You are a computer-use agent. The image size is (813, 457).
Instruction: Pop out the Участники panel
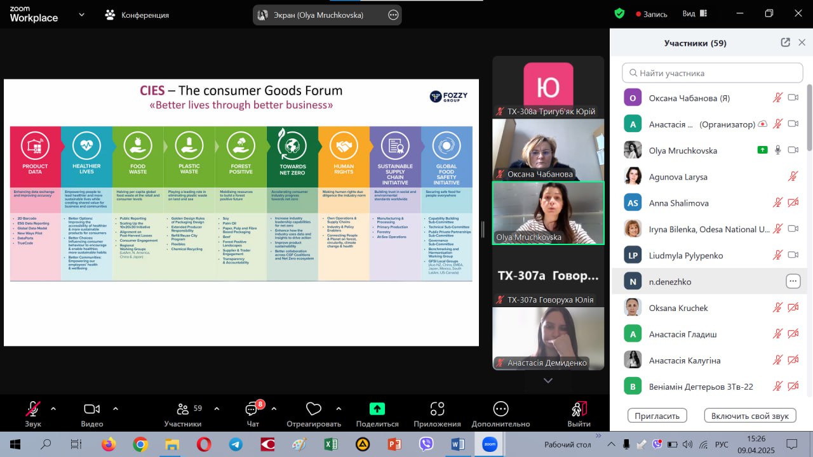pyautogui.click(x=786, y=43)
